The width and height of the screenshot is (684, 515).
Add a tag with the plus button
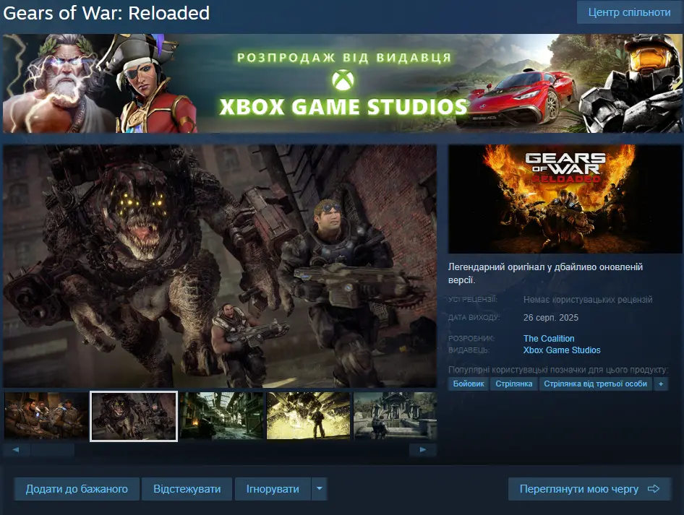pyautogui.click(x=661, y=384)
